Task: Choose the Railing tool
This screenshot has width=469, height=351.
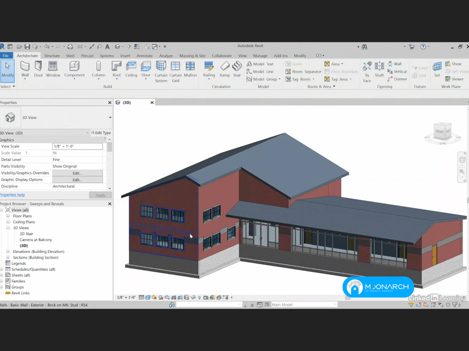Action: pos(209,69)
